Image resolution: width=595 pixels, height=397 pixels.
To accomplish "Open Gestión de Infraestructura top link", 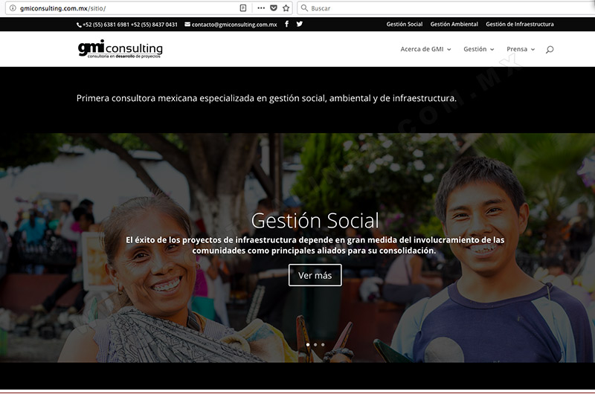I will coord(519,25).
